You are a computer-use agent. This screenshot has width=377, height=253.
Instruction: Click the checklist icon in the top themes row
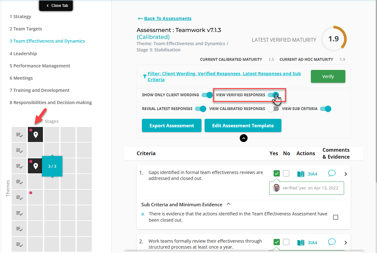pos(19,135)
